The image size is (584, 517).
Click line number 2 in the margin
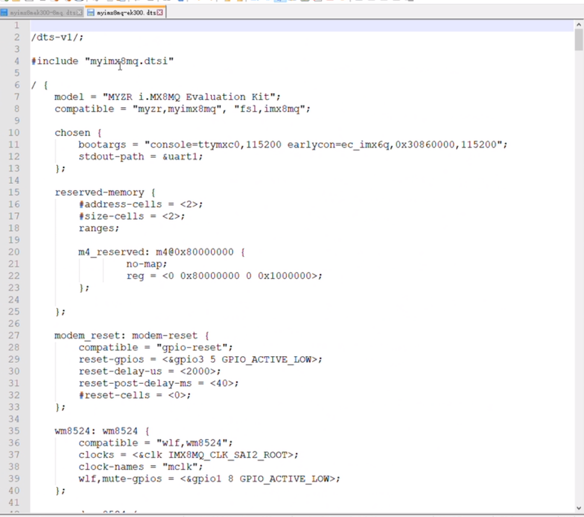pos(17,37)
